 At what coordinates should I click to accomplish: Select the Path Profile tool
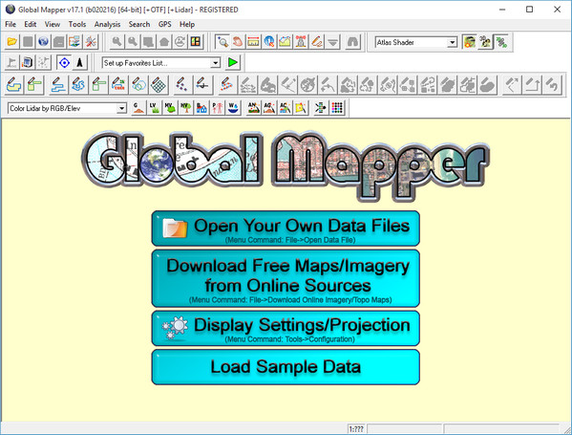pyautogui.click(x=285, y=42)
